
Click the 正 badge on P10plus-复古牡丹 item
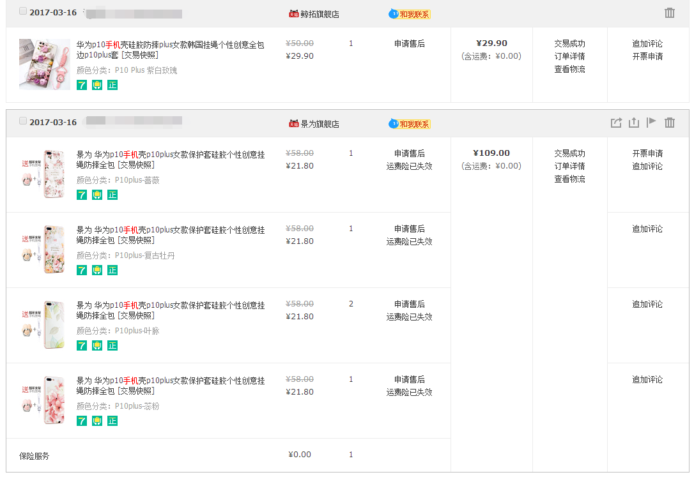coord(112,270)
